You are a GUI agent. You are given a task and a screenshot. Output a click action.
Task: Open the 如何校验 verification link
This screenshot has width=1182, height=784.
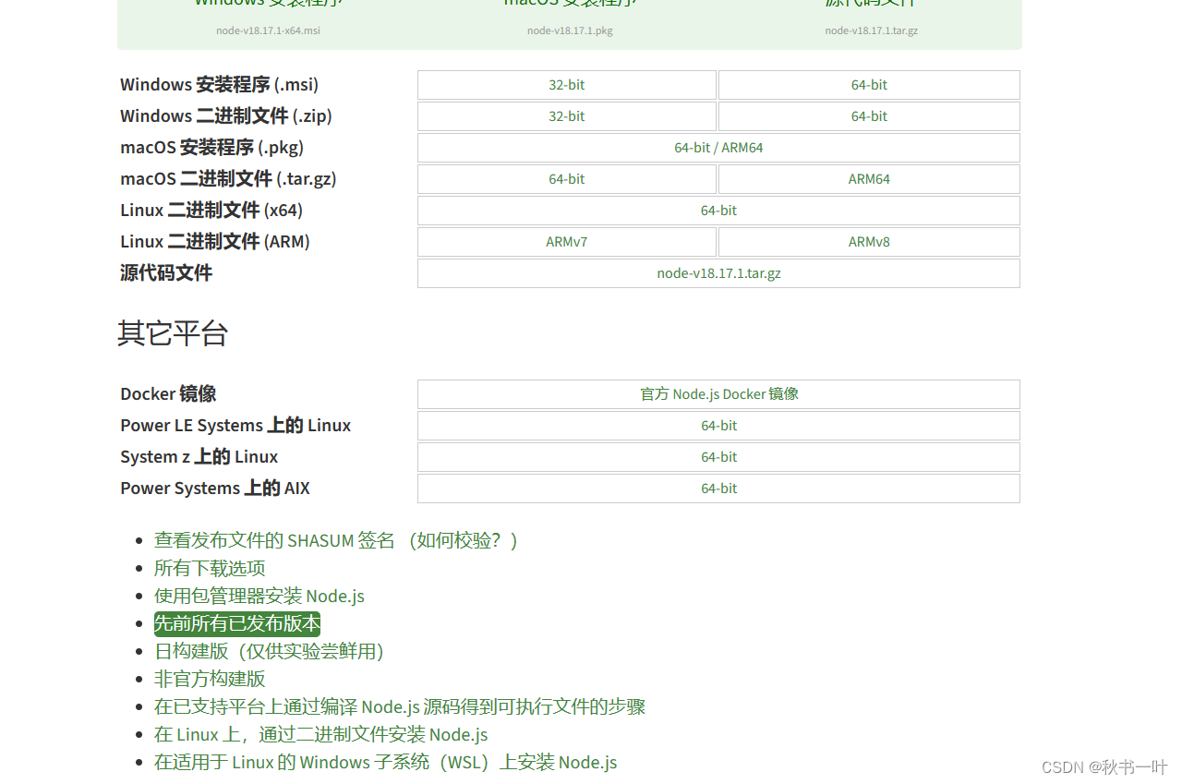click(x=462, y=540)
